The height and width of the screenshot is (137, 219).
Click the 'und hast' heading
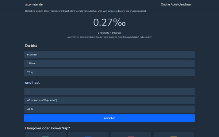point(32,83)
